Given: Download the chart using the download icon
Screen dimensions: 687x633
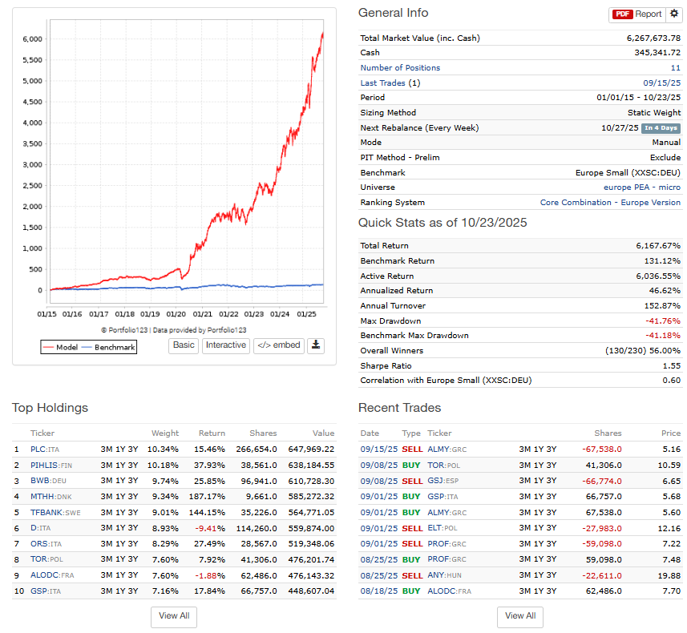Looking at the screenshot, I should (316, 345).
